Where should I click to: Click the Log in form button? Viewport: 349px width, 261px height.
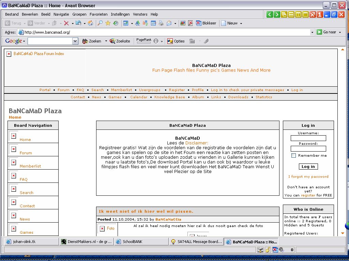coord(308,167)
